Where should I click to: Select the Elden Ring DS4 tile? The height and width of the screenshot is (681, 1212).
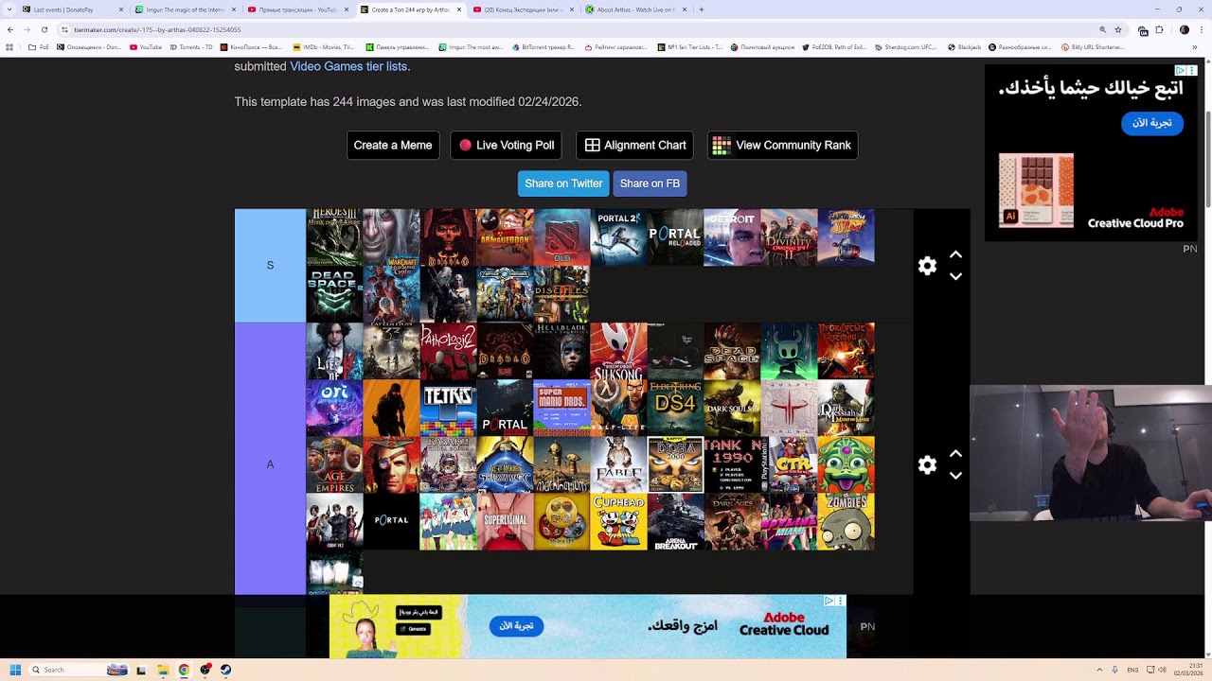675,408
